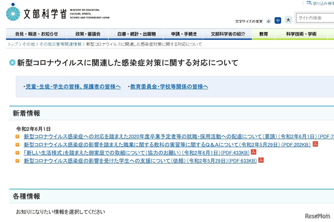Open PDF icon beside 新しい生活様式 link

253,152
